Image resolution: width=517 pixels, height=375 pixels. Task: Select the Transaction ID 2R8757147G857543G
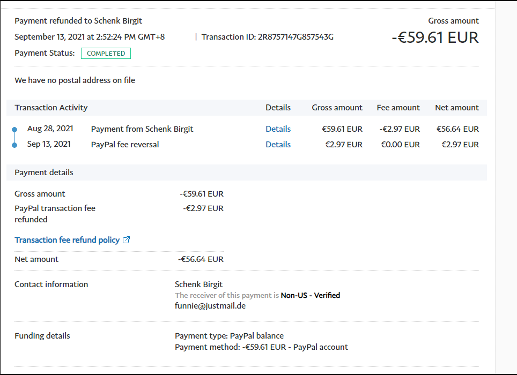pyautogui.click(x=296, y=37)
